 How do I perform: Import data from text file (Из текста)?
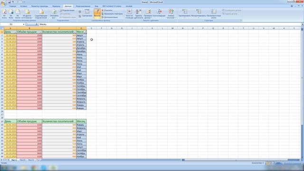click(18, 14)
